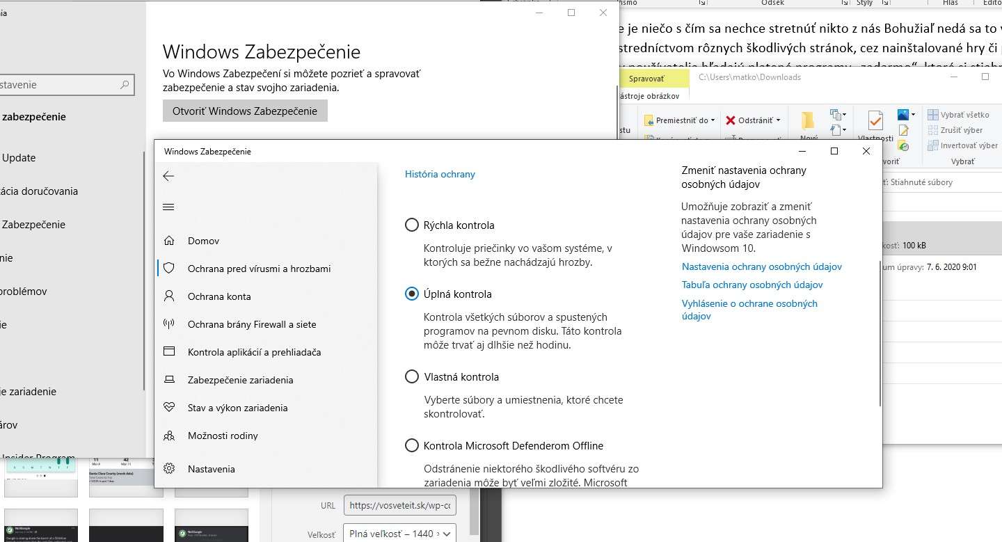1002x542 pixels.
Task: Click the 100 kB size text in Explorer
Action: point(914,246)
